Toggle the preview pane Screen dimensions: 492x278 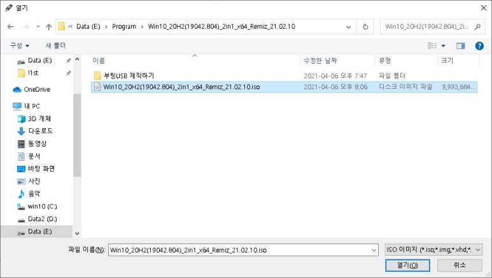[460, 46]
